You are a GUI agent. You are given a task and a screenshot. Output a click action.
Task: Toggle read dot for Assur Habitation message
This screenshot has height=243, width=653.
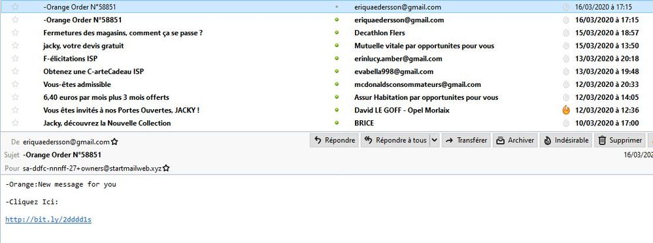[x=337, y=97]
